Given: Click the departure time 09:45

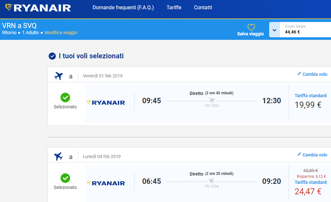Looking at the screenshot, I should pos(152,101).
